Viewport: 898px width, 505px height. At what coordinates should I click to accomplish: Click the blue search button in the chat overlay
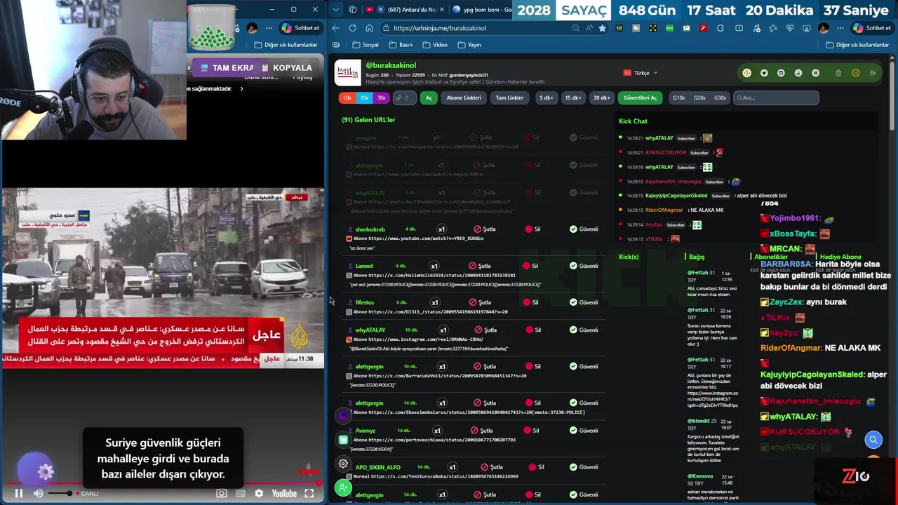click(x=873, y=440)
